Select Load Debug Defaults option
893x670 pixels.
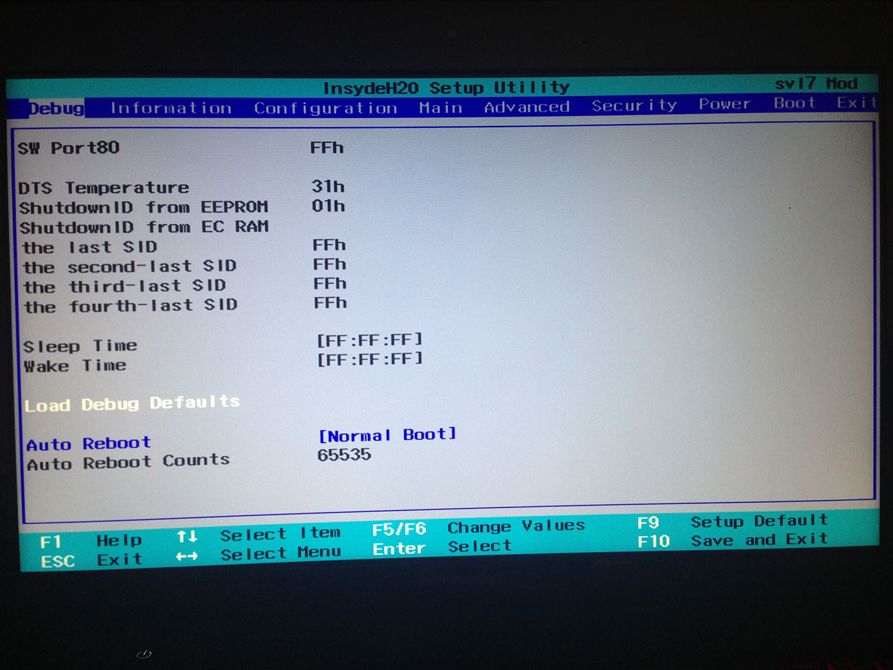(132, 403)
